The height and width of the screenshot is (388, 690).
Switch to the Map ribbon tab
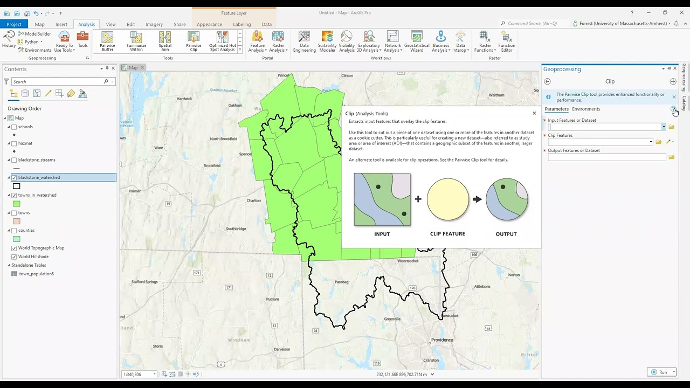coord(39,24)
